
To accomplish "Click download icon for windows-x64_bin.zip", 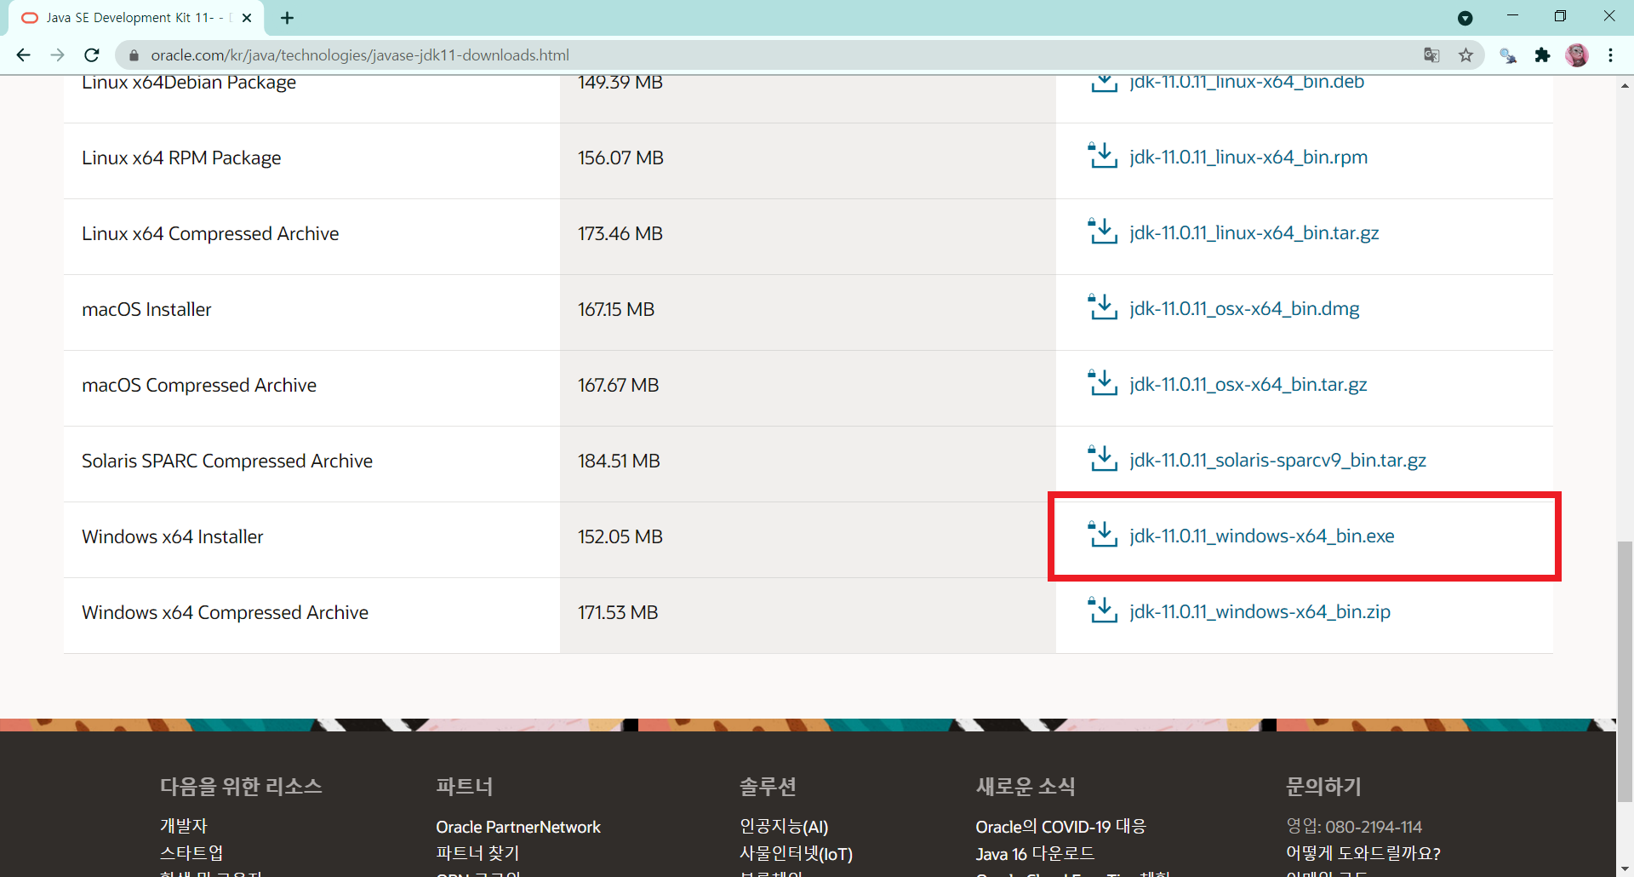I will 1103,610.
